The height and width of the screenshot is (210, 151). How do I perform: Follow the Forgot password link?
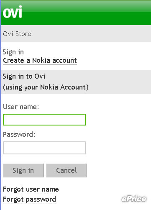coord(29,200)
